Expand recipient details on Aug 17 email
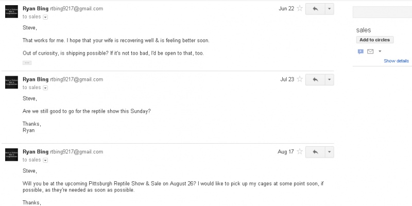Viewport: 412px width, 206px height. (x=45, y=160)
